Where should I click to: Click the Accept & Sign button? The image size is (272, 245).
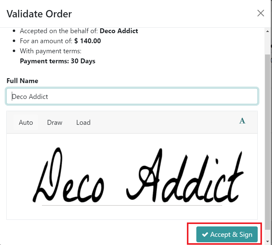point(227,234)
